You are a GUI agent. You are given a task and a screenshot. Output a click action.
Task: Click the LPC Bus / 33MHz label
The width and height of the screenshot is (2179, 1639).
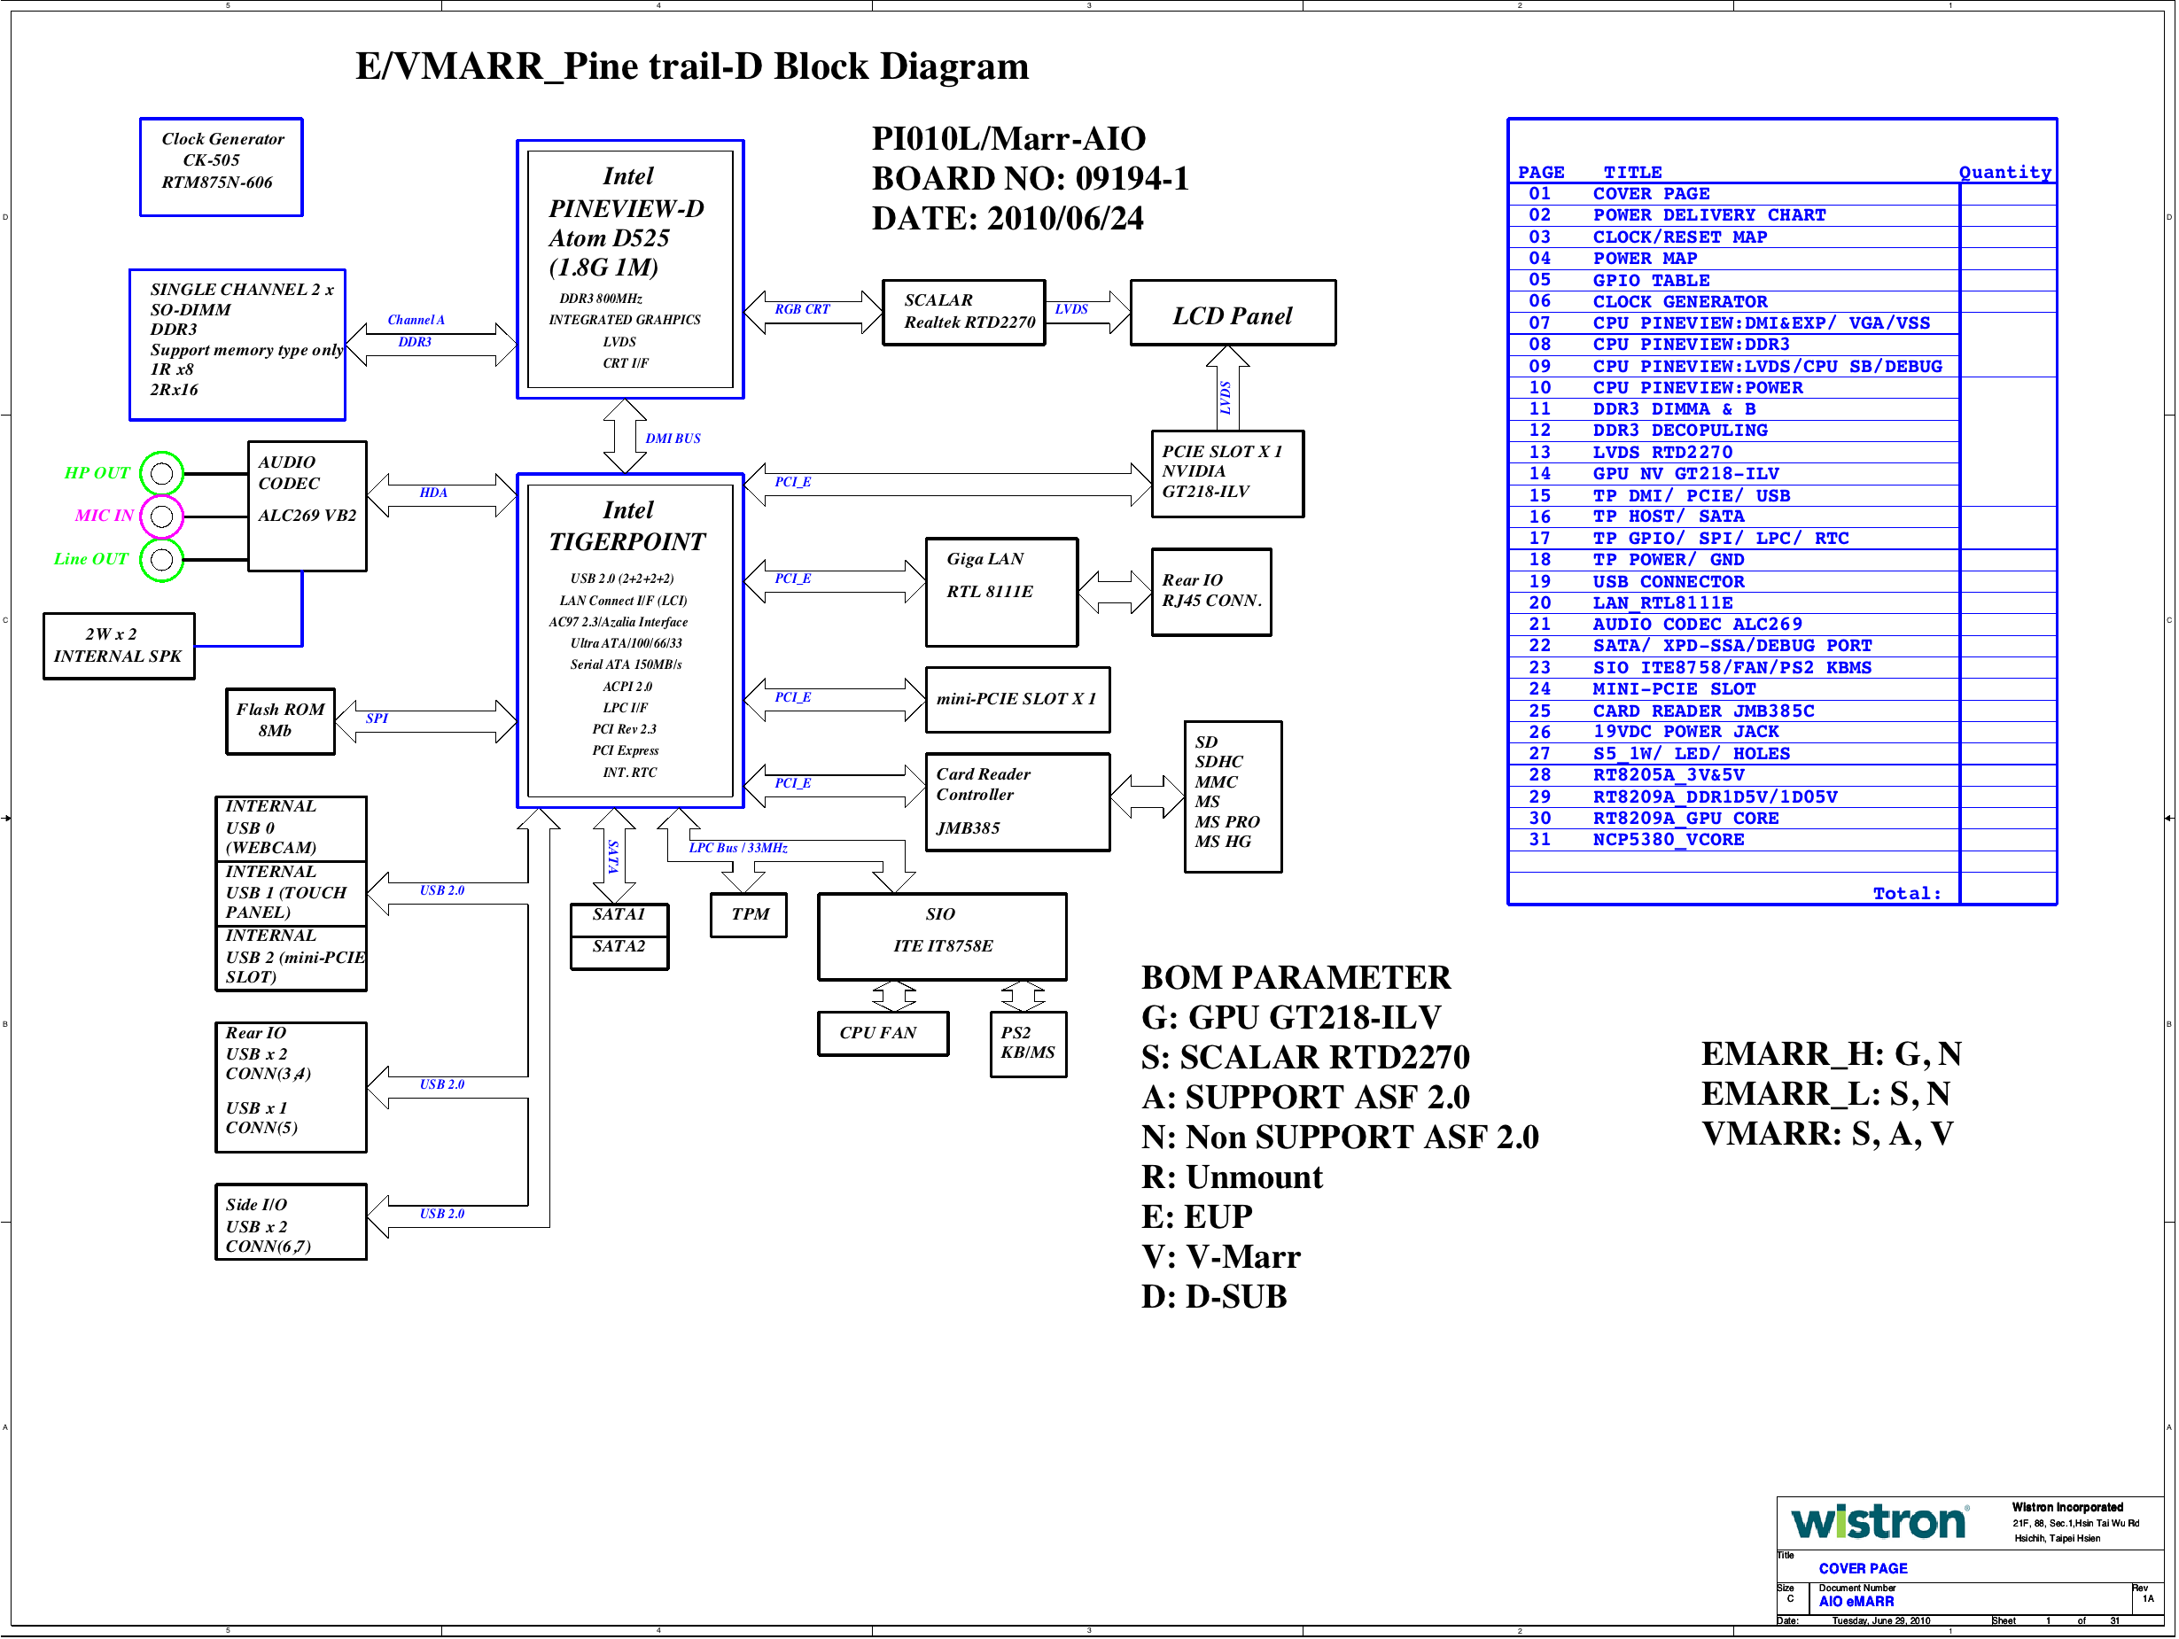point(738,848)
